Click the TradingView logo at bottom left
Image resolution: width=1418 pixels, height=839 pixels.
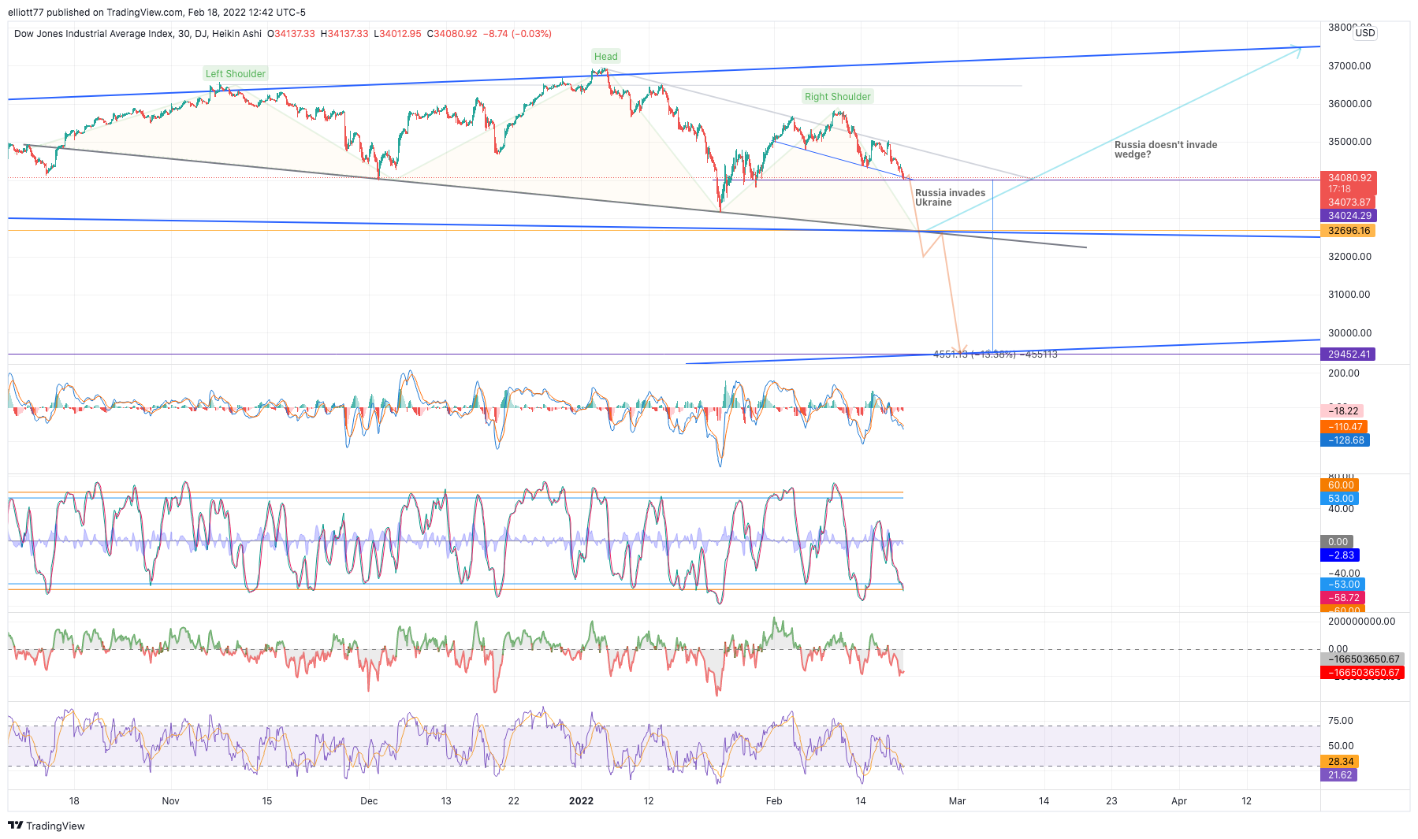tap(47, 826)
